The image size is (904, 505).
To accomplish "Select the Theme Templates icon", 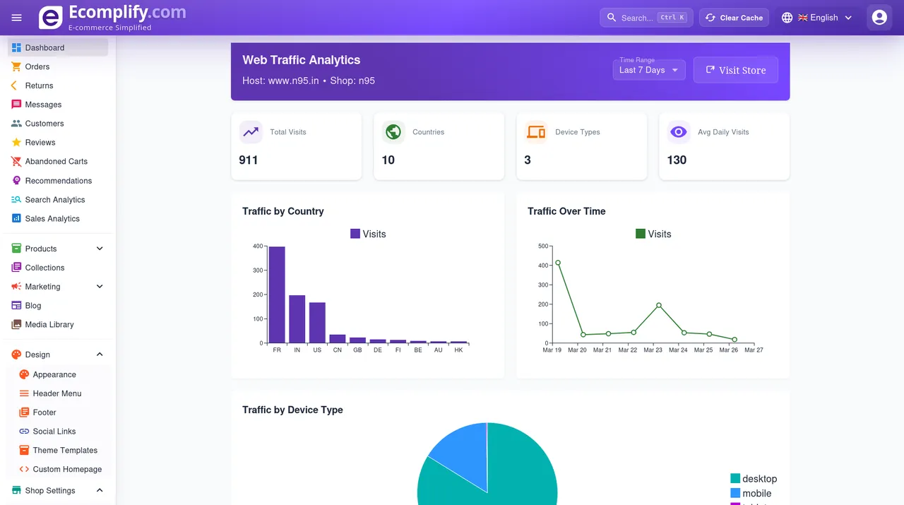I will point(24,450).
